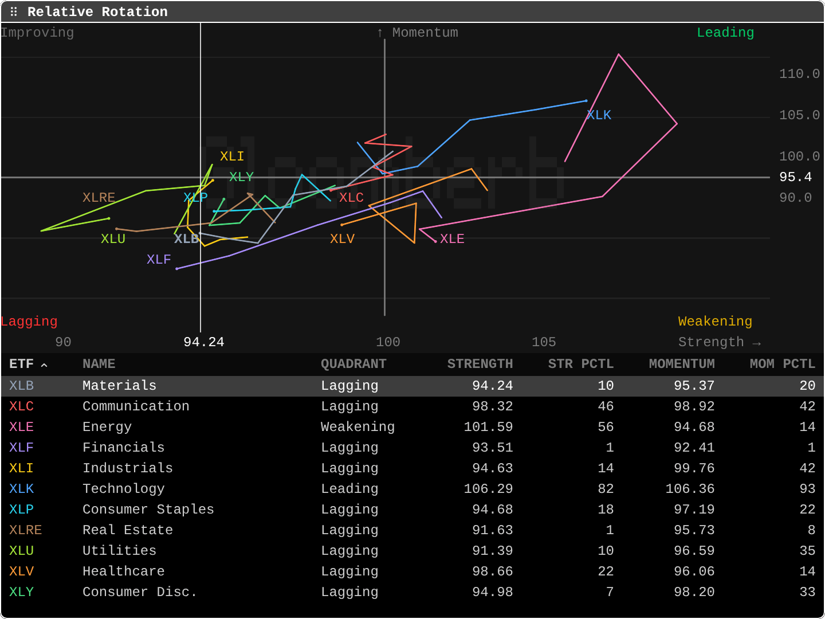
Task: Sort table by STRENGTH column header
Action: (480, 364)
